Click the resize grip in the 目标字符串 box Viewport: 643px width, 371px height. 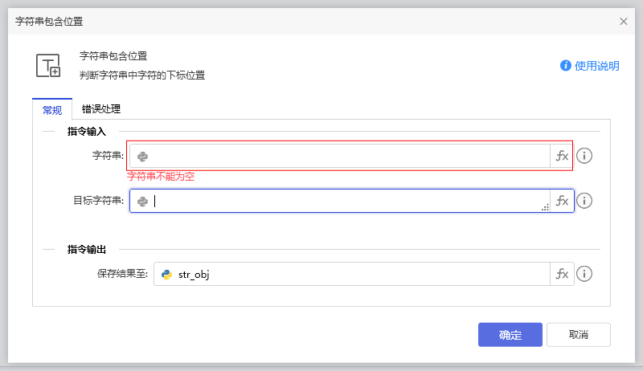point(545,207)
